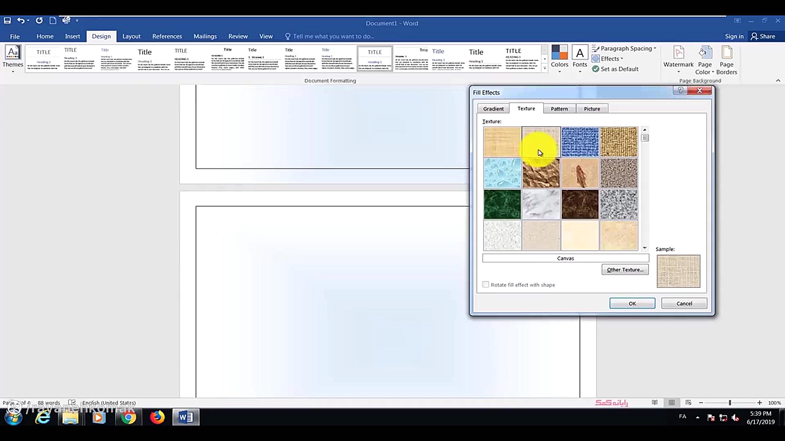Confirm the dialog with OK button
This screenshot has height=441, width=785.
point(632,303)
